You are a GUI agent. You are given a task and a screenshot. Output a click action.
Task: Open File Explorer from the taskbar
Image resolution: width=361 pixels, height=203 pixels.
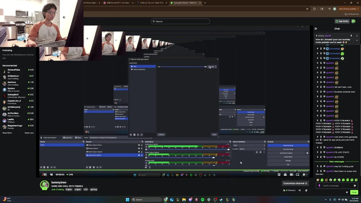pyautogui.click(x=184, y=200)
